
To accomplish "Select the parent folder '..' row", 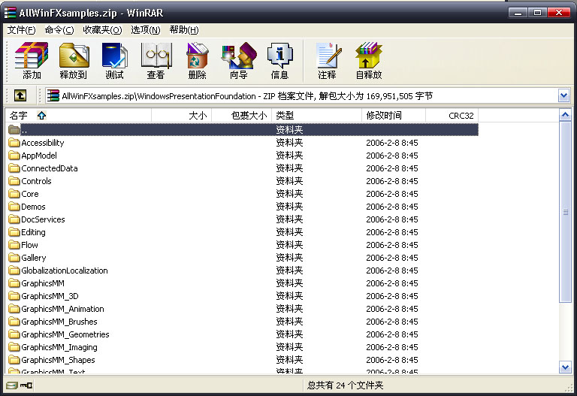I will click(x=243, y=129).
